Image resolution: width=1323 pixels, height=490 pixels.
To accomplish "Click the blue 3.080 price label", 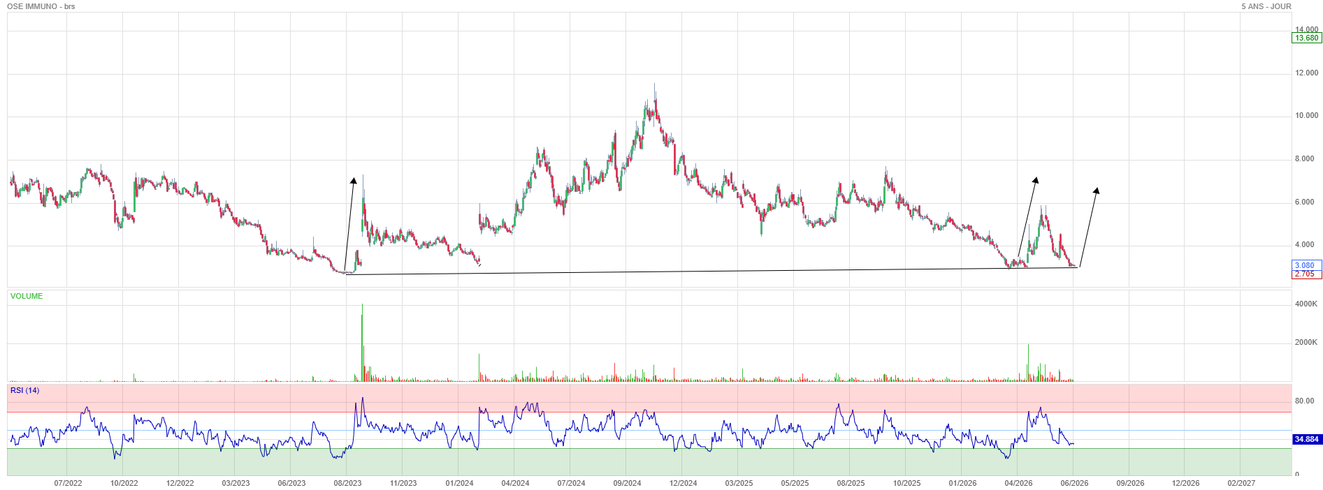I will (1305, 265).
